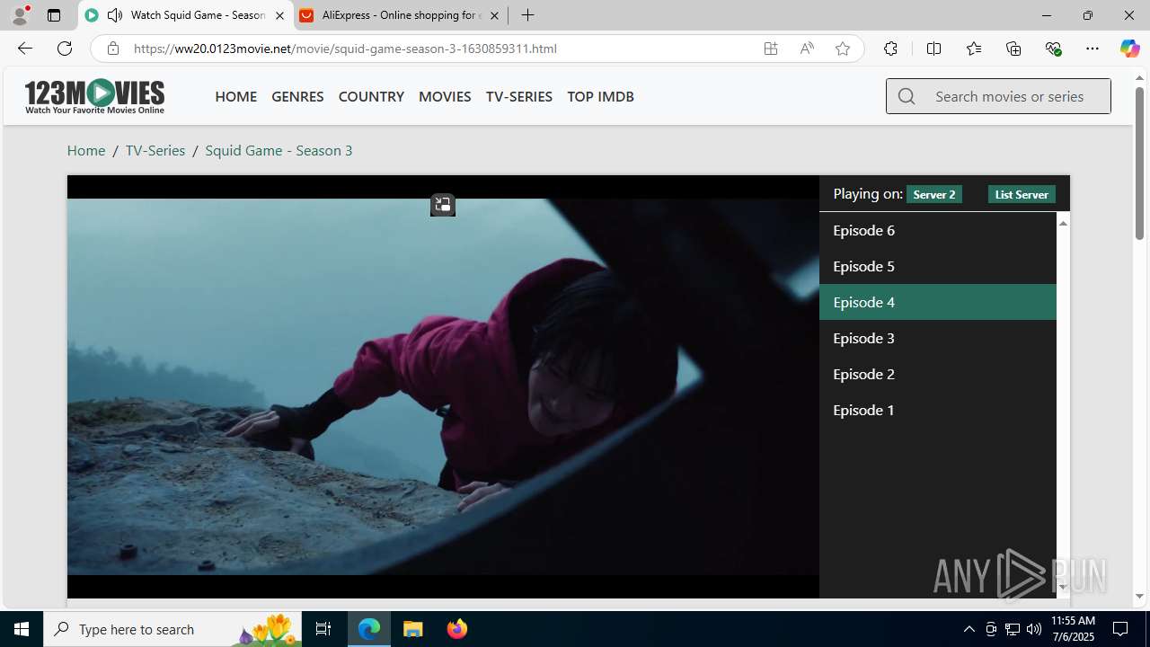Screen dimensions: 1150x647
Task: Follow the Home breadcrumb link
Action: (86, 150)
